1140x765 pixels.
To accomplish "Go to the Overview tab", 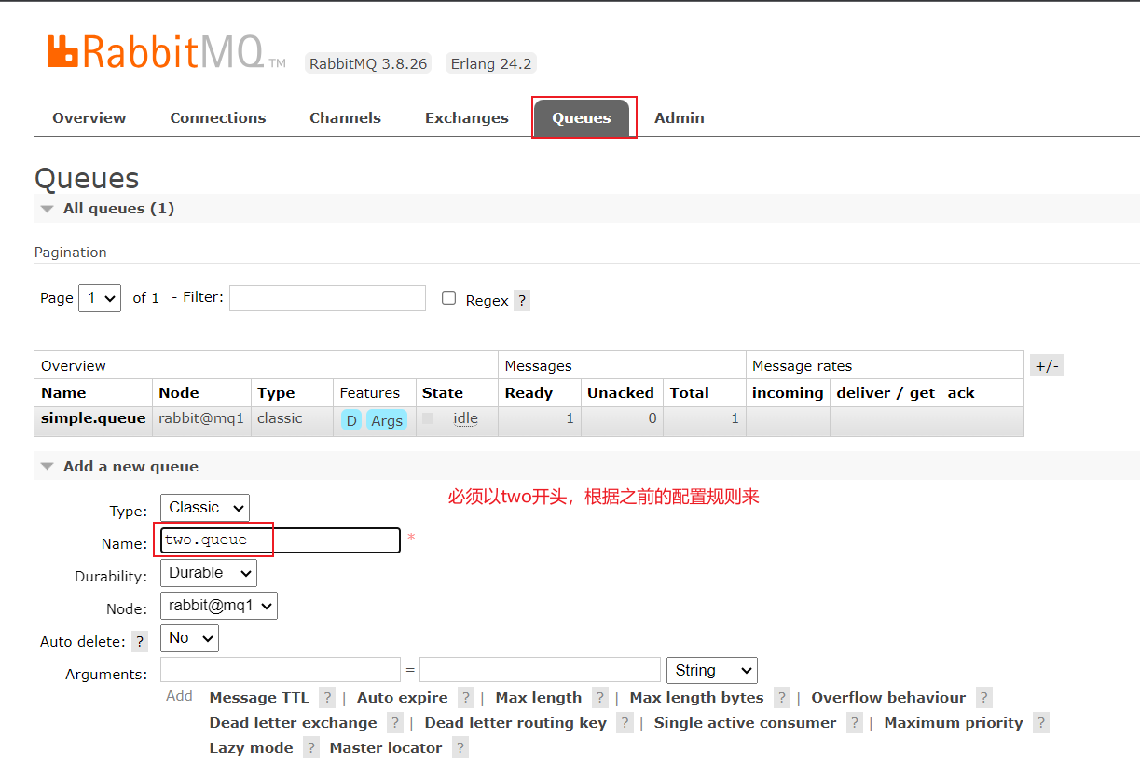I will coord(89,118).
